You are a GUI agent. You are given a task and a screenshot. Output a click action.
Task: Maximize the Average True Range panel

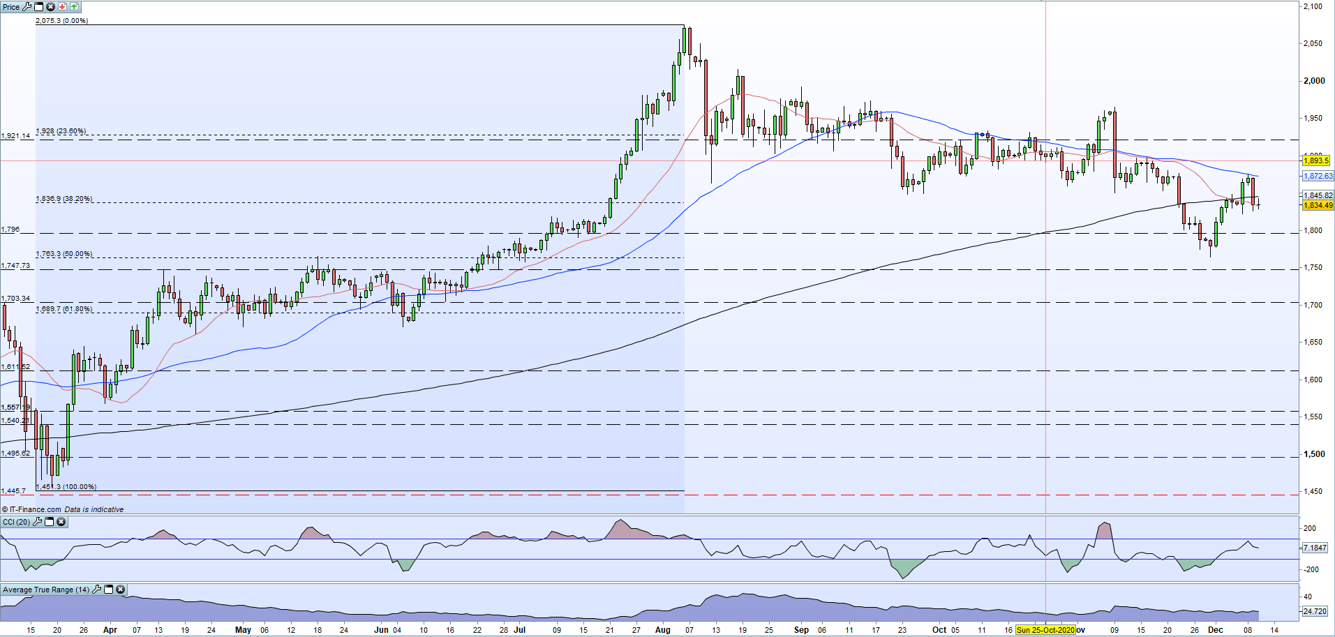click(x=109, y=590)
